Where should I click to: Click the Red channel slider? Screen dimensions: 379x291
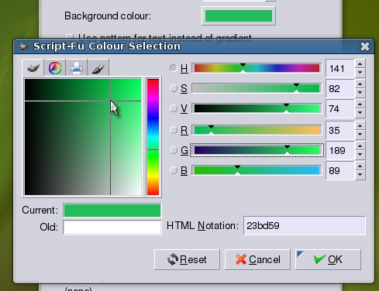tap(257, 130)
